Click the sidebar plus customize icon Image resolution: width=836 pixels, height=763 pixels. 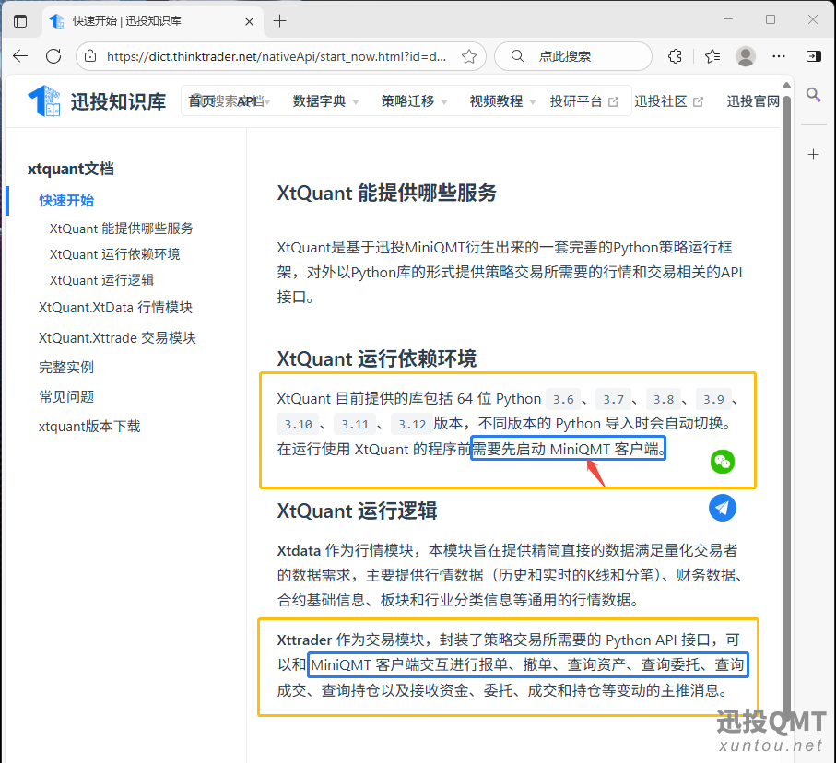pos(813,155)
